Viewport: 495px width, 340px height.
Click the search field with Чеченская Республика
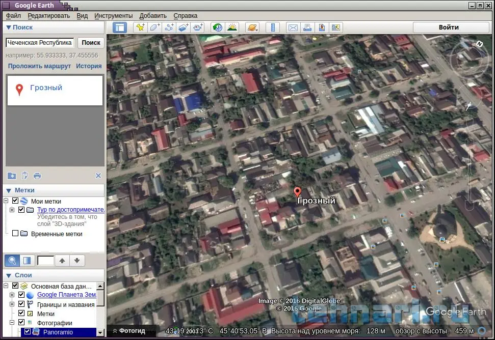pyautogui.click(x=40, y=43)
